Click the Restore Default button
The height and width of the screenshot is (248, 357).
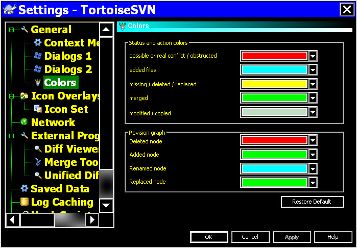[312, 202]
